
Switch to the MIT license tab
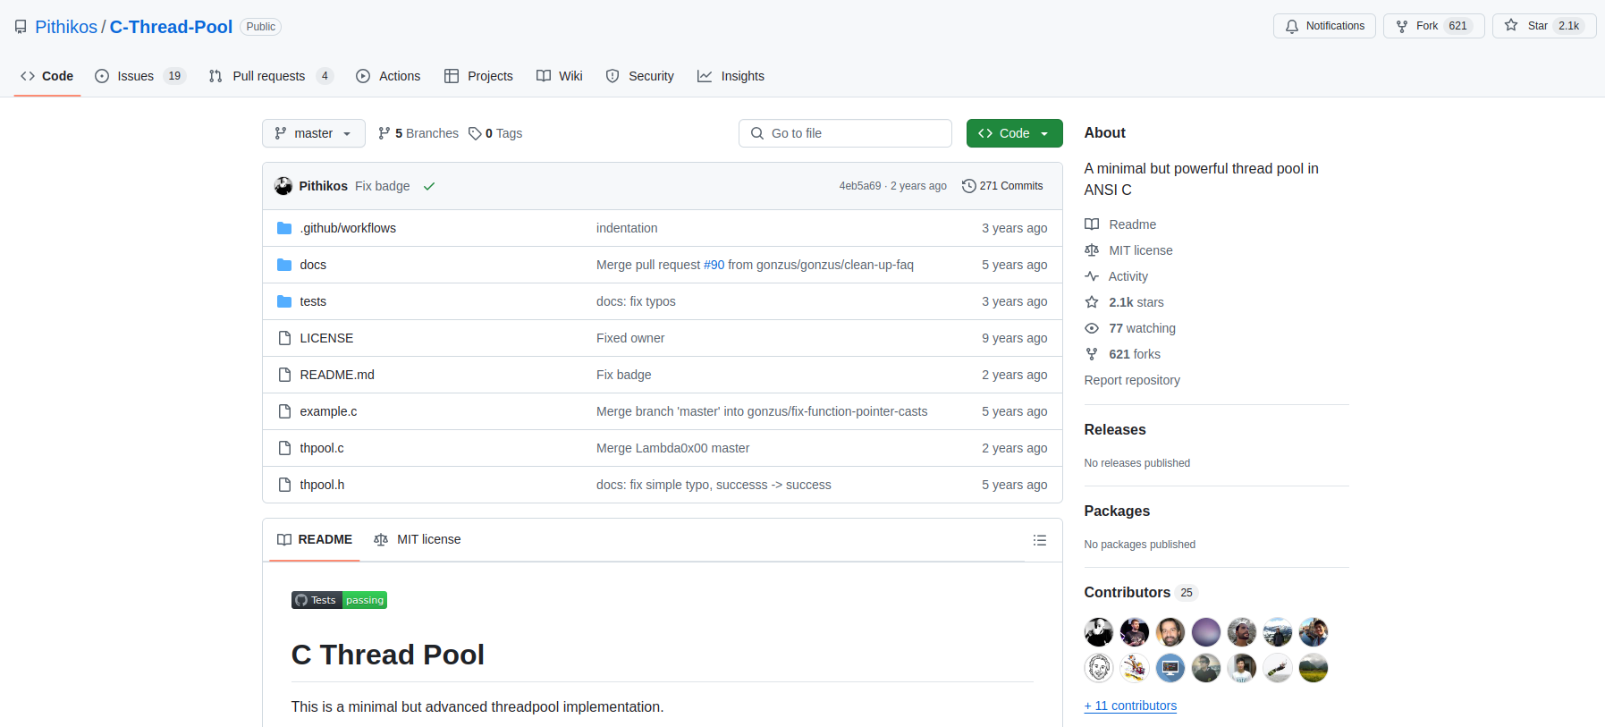418,539
